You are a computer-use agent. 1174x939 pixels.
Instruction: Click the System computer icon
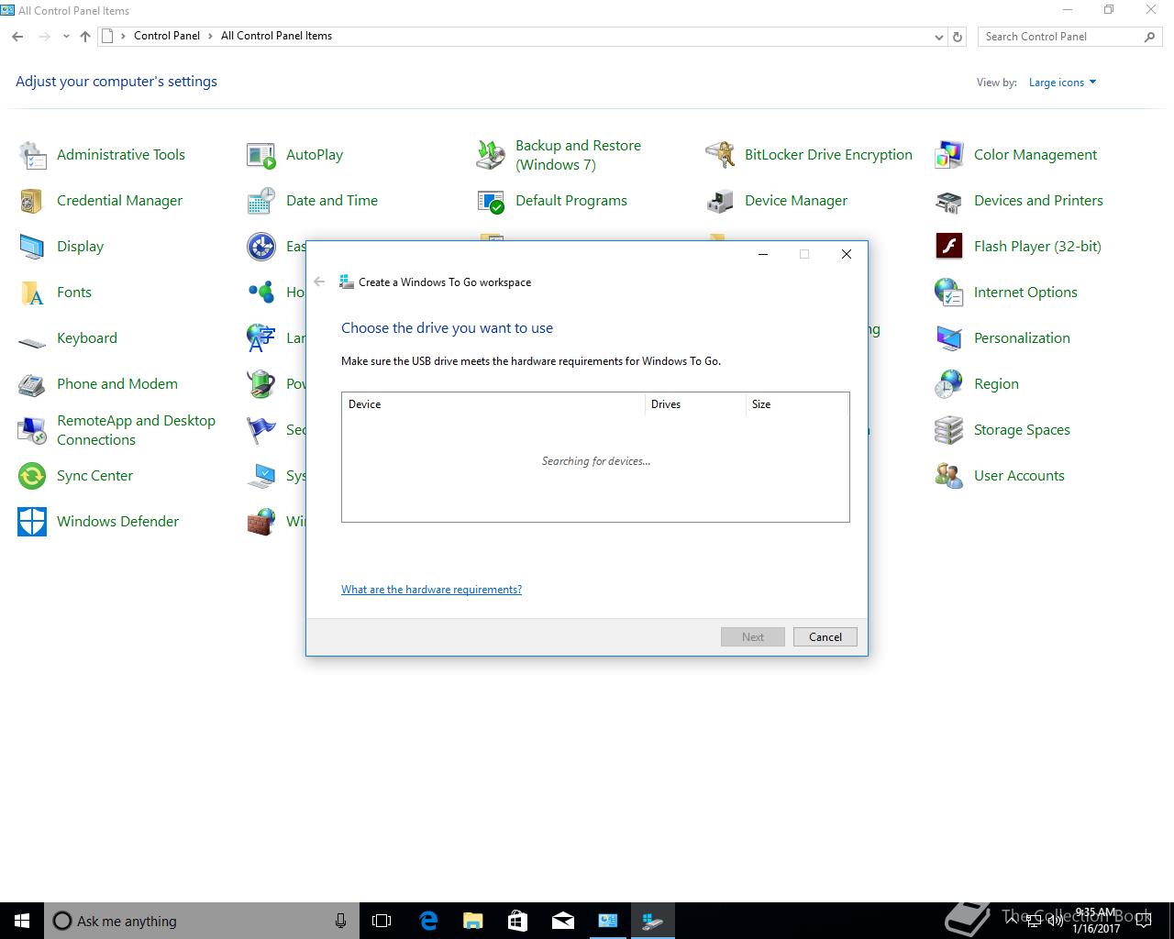pyautogui.click(x=261, y=476)
